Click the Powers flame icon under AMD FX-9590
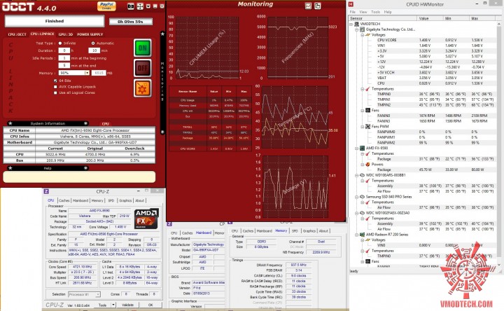Viewport: 504px width, 311px height. coord(367,165)
